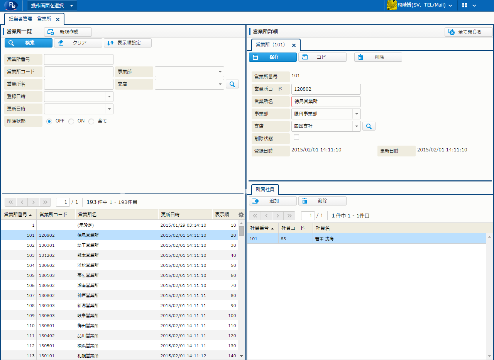Select the OFF radio for 削除状態
Viewport: 494px width, 360px height.
pyautogui.click(x=49, y=121)
